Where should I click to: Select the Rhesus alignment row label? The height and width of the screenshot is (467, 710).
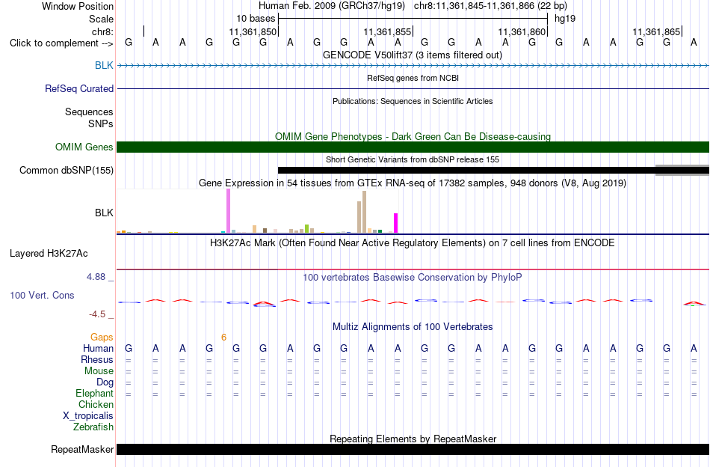(97, 359)
